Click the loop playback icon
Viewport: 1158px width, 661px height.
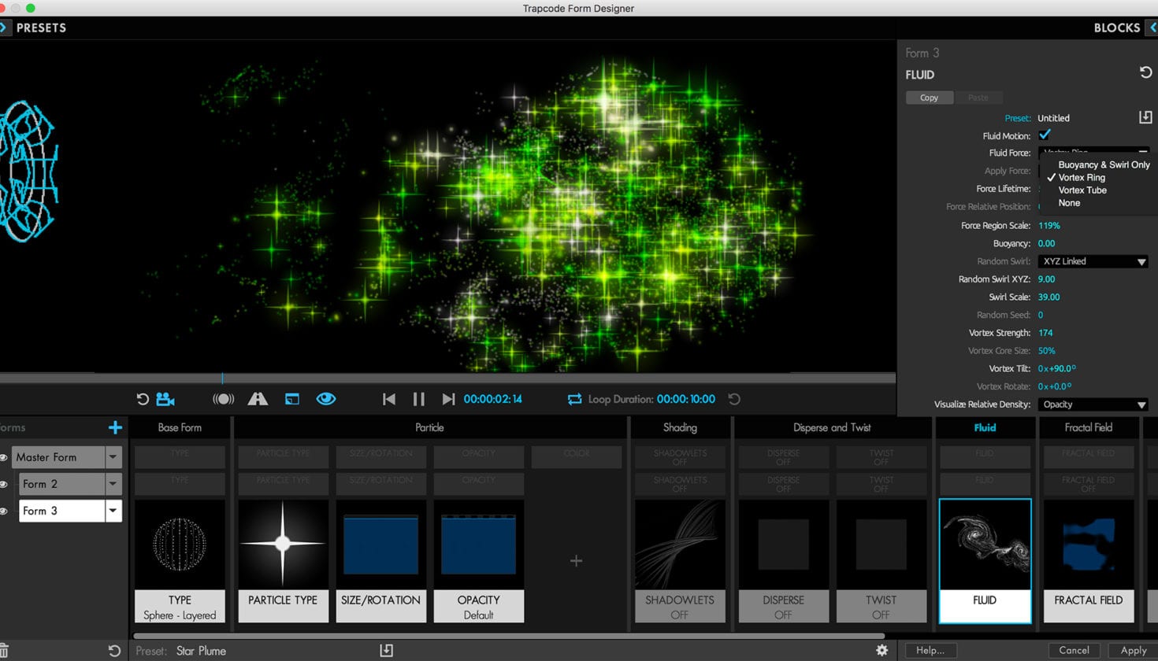[x=574, y=399]
